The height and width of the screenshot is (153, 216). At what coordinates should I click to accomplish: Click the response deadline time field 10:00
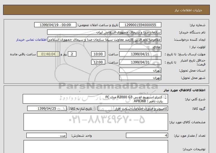[x=98, y=54]
